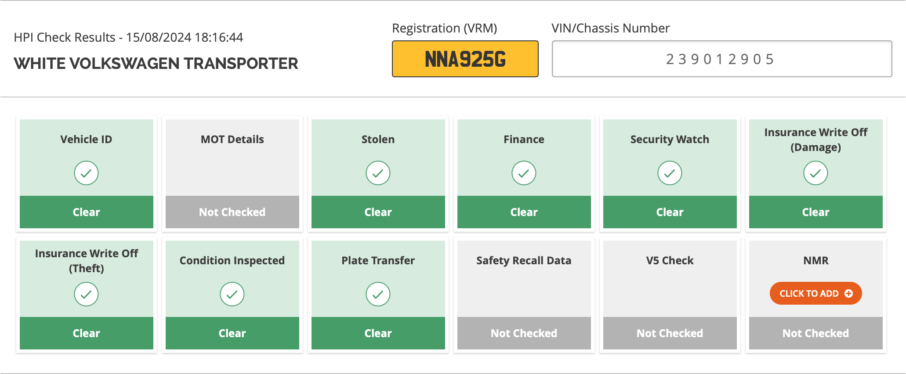Select the Safety Recall Data title
The height and width of the screenshot is (374, 906).
(524, 261)
